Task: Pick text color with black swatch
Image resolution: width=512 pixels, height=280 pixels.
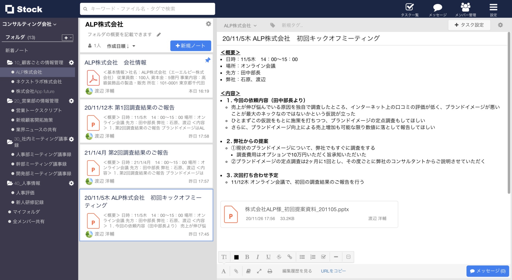Action: (236, 257)
